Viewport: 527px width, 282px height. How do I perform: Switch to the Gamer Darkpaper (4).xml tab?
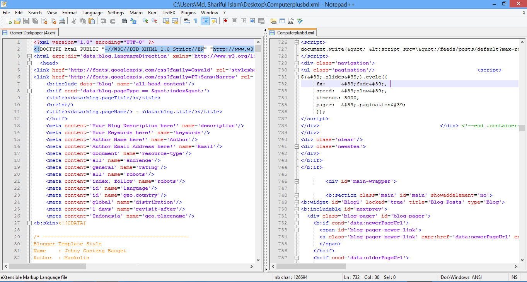pyautogui.click(x=30, y=33)
